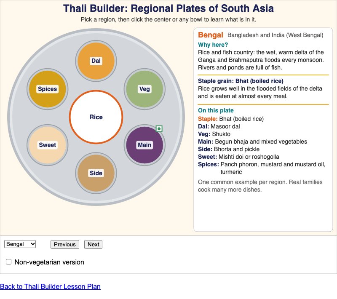The width and height of the screenshot is (337, 299).
Task: Open the Bengal region dropdown
Action: pos(20,244)
